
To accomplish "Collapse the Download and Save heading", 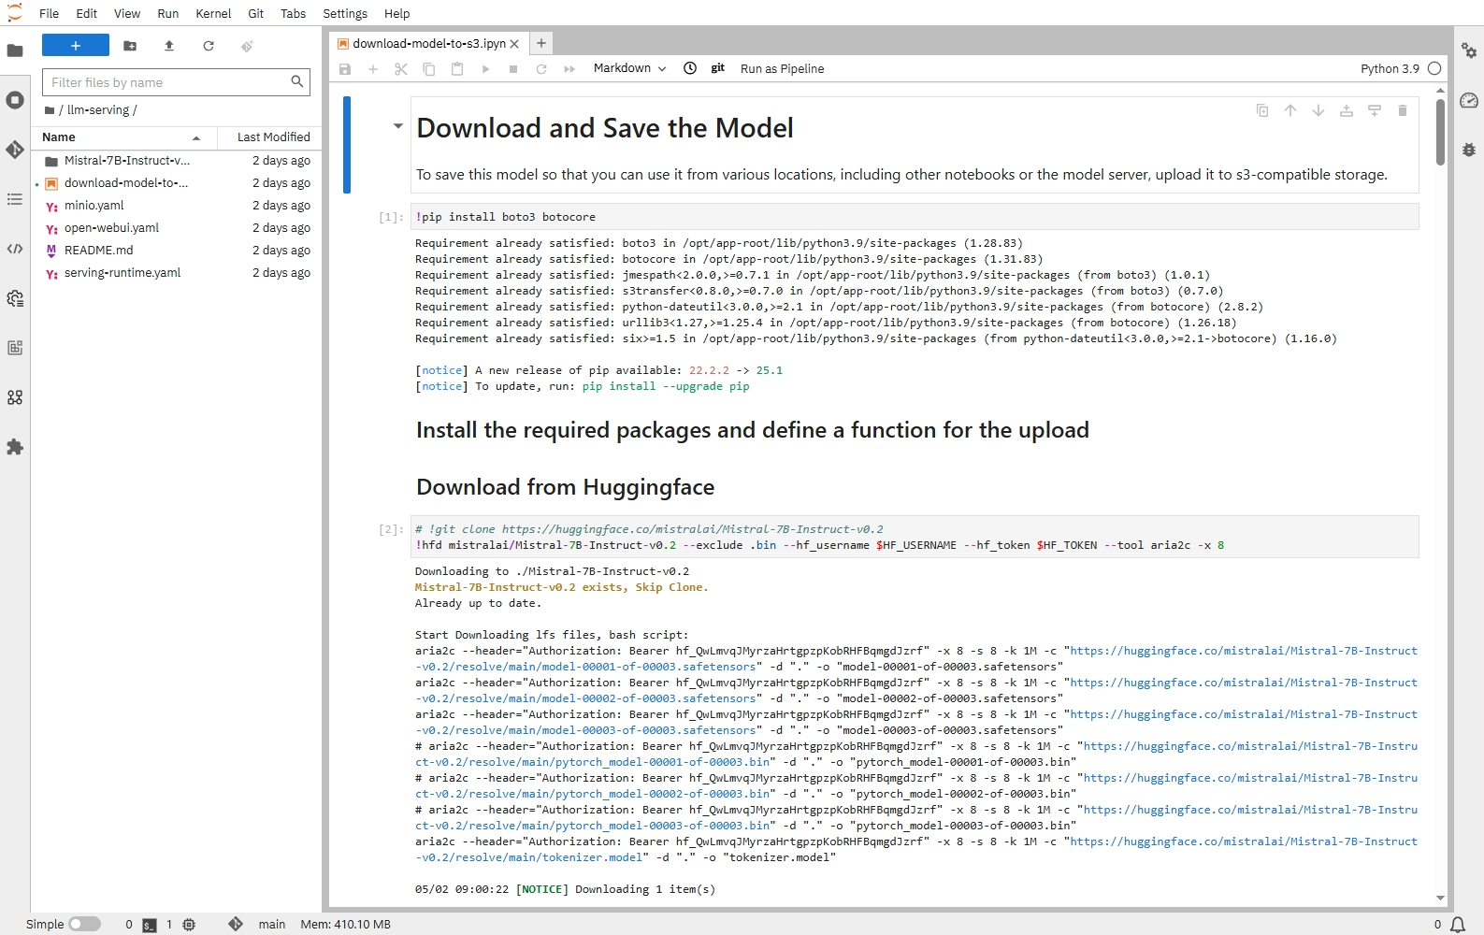I will tap(397, 125).
